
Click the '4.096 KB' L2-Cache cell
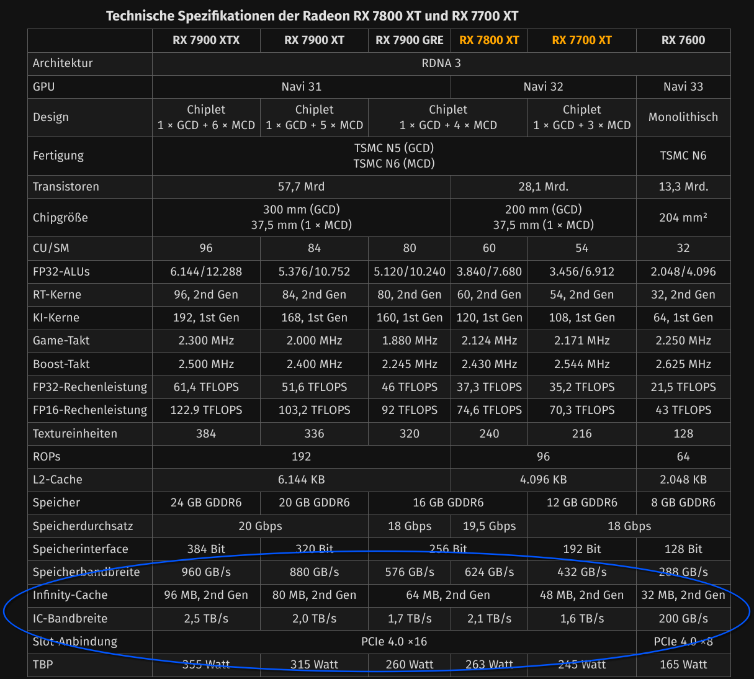543,480
